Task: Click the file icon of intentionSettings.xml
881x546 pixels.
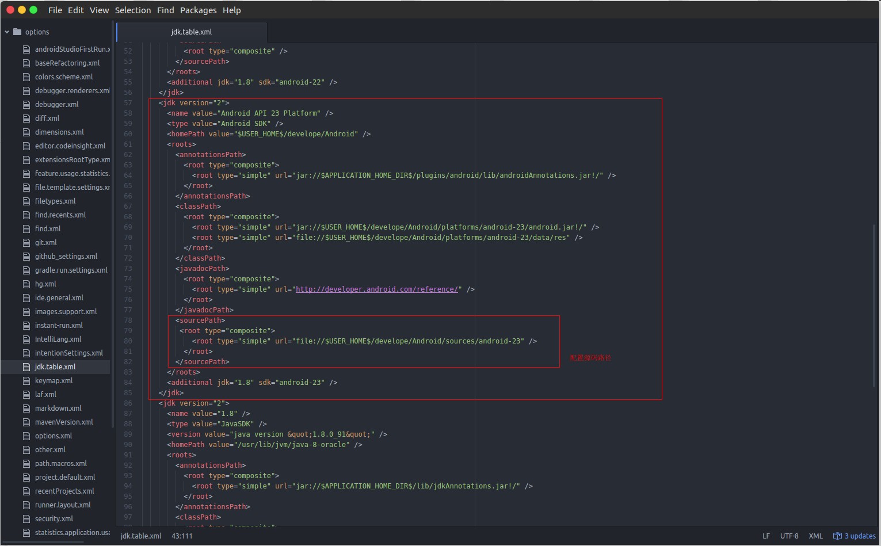Action: [26, 353]
